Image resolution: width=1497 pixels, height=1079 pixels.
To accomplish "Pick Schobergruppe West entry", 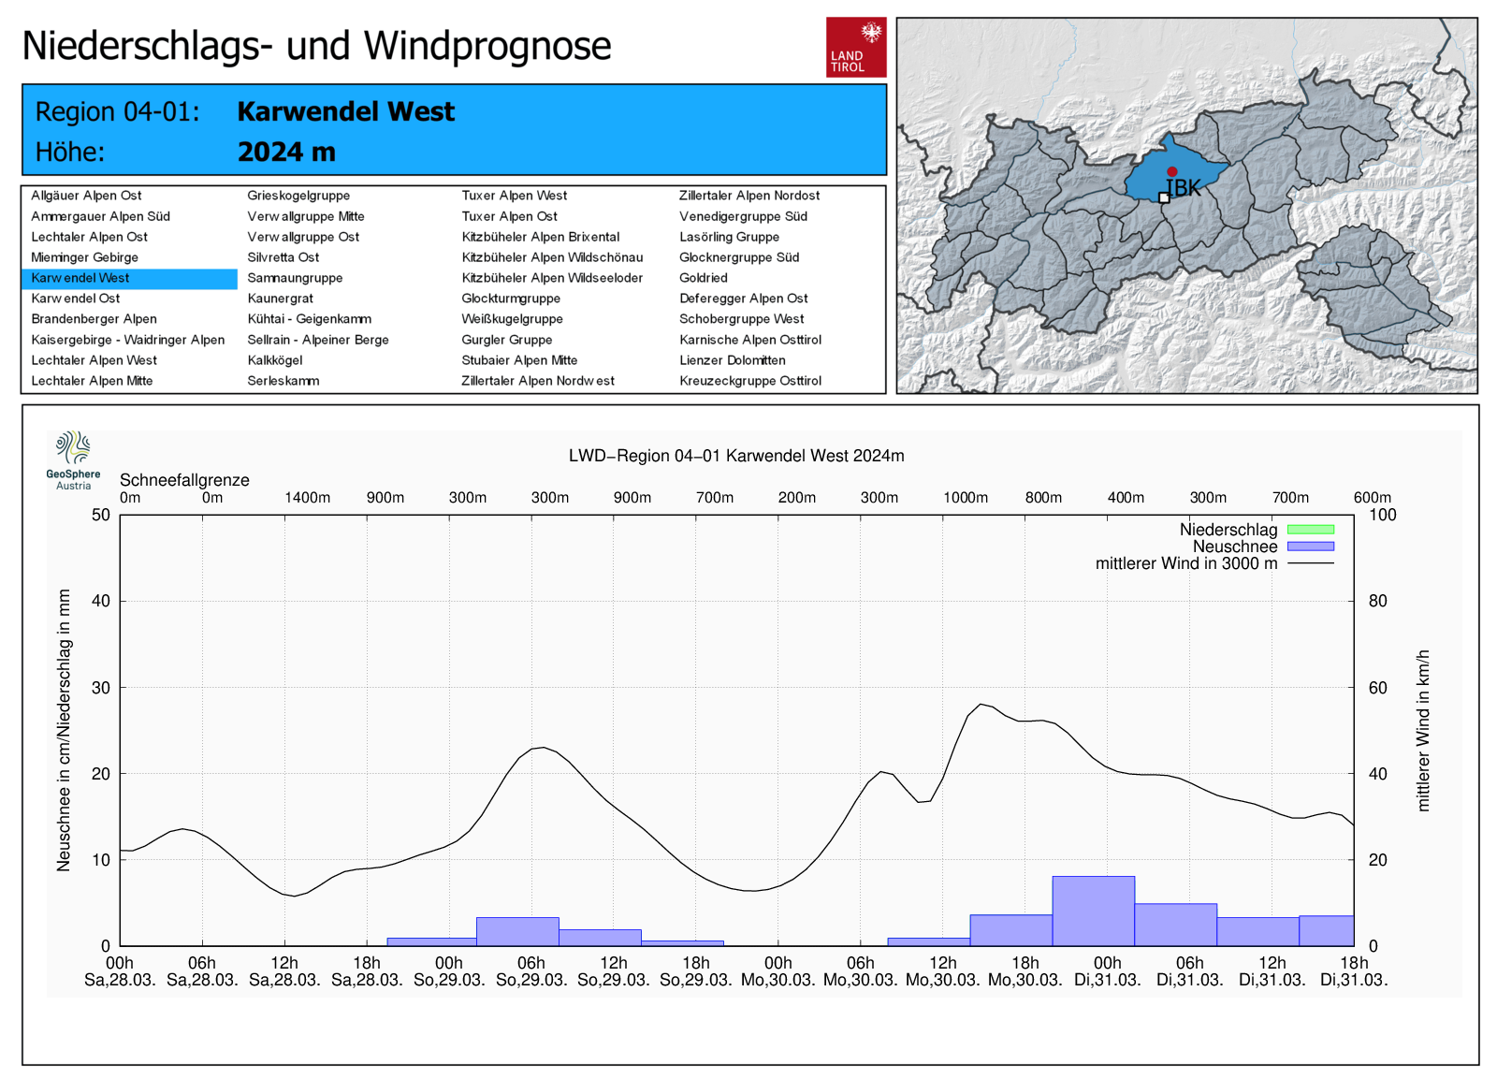I will 741,319.
